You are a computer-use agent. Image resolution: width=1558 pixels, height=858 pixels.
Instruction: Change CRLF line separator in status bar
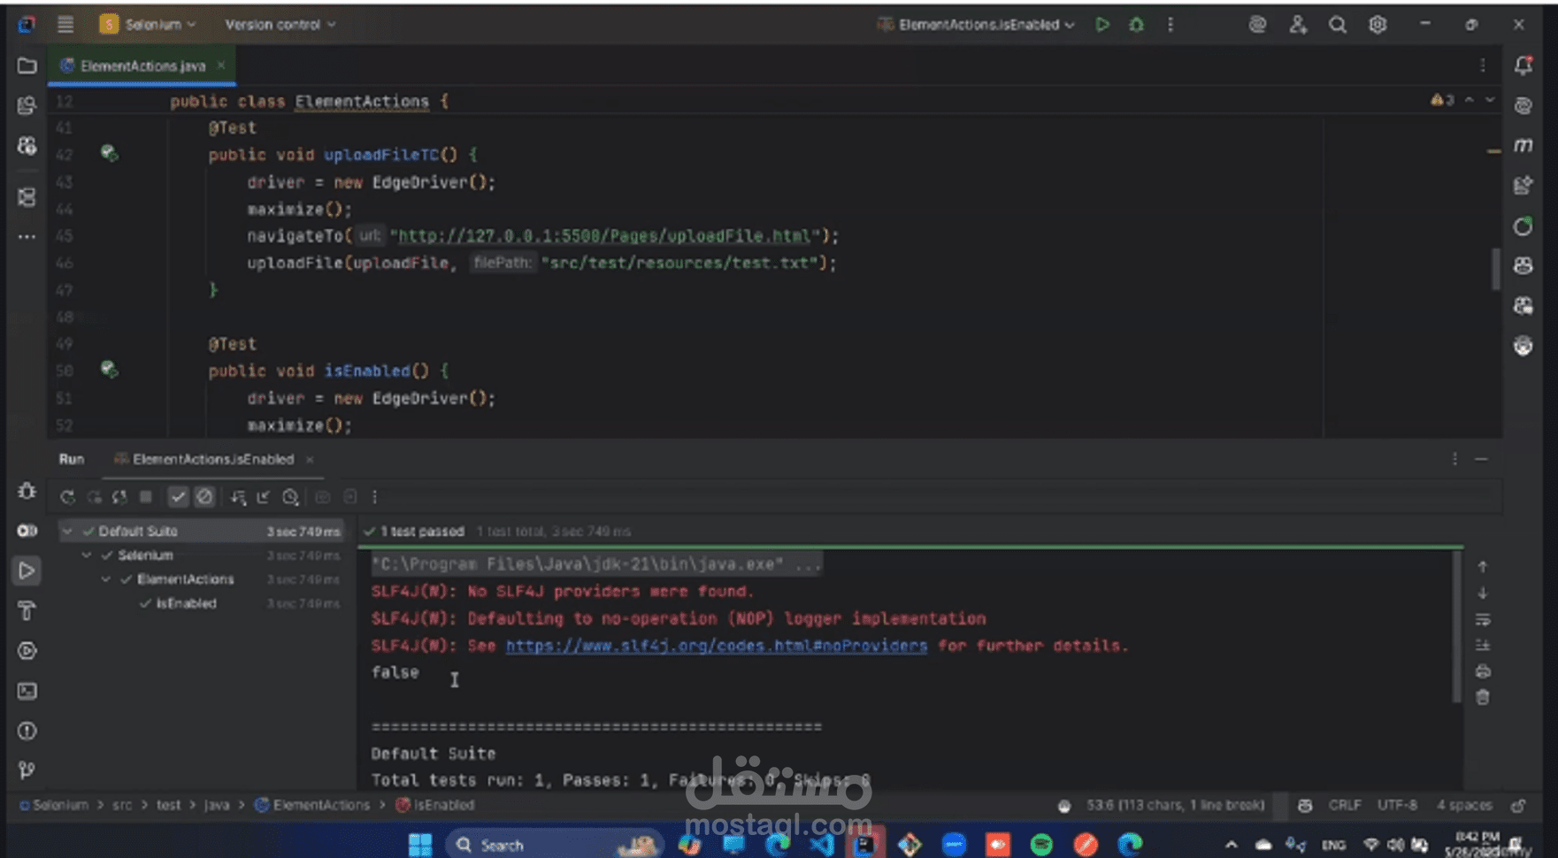(1345, 805)
